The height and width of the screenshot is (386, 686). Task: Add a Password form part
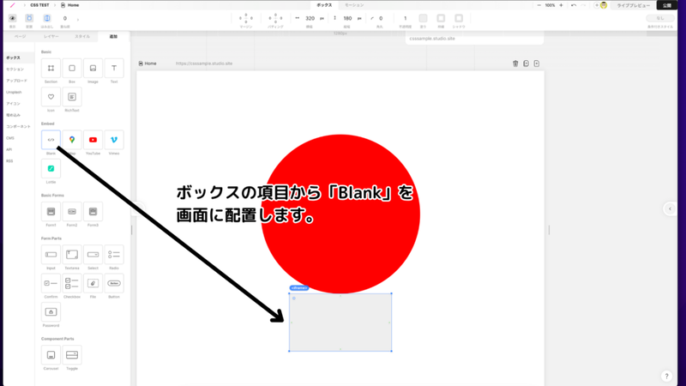click(x=51, y=312)
